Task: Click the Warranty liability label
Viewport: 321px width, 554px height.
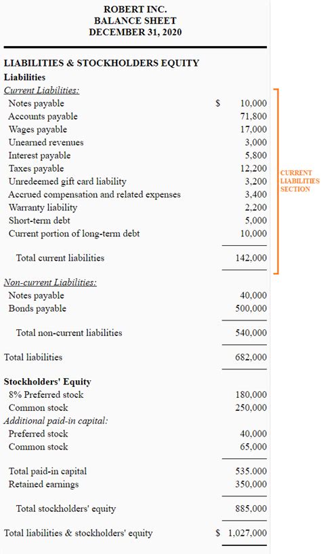Action: (43, 208)
